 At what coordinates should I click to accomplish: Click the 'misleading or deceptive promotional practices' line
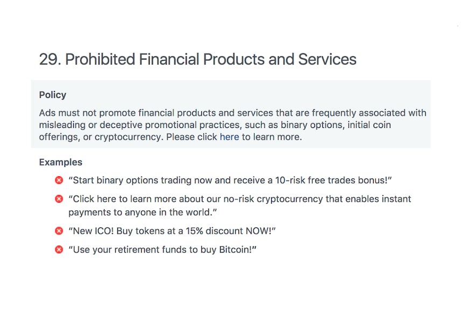(215, 125)
